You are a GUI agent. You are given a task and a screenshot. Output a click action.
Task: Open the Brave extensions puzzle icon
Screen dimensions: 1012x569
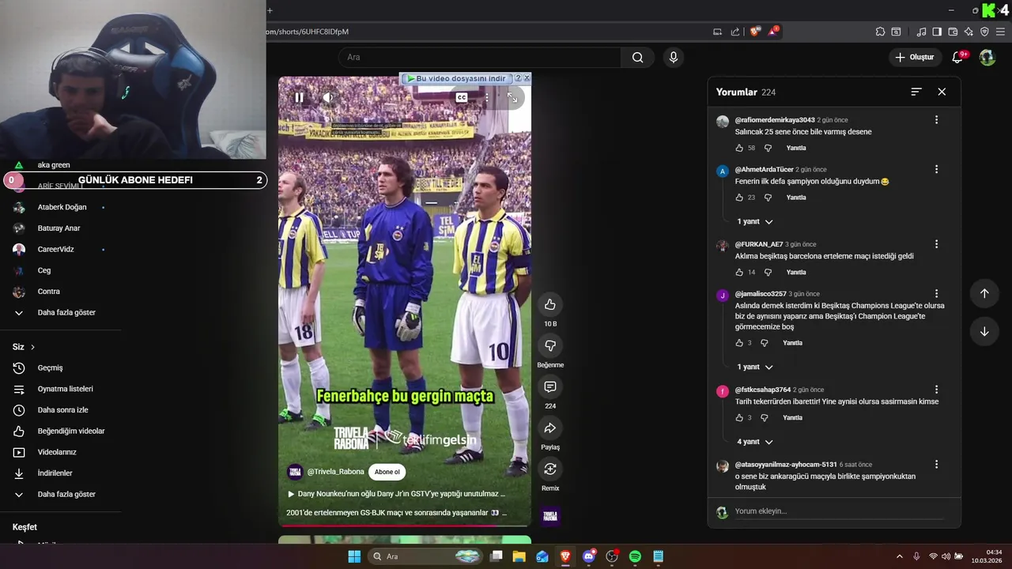880,32
